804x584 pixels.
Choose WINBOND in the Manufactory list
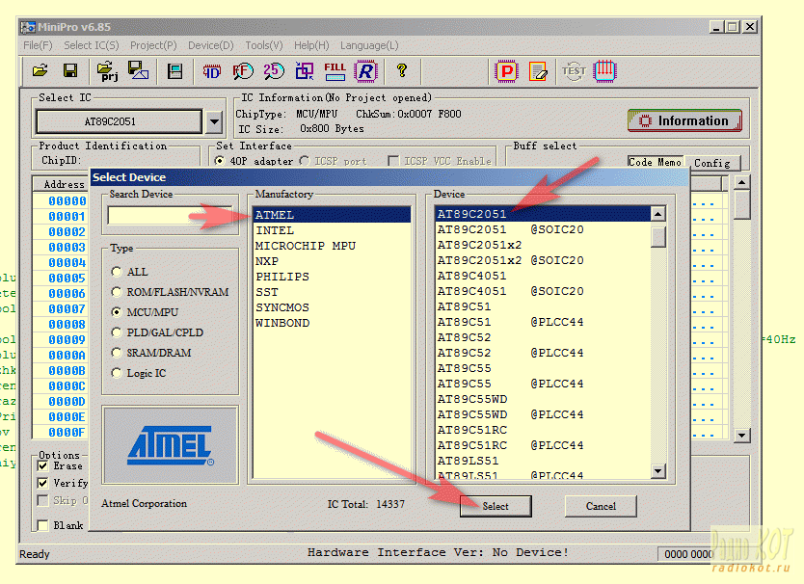(332, 323)
